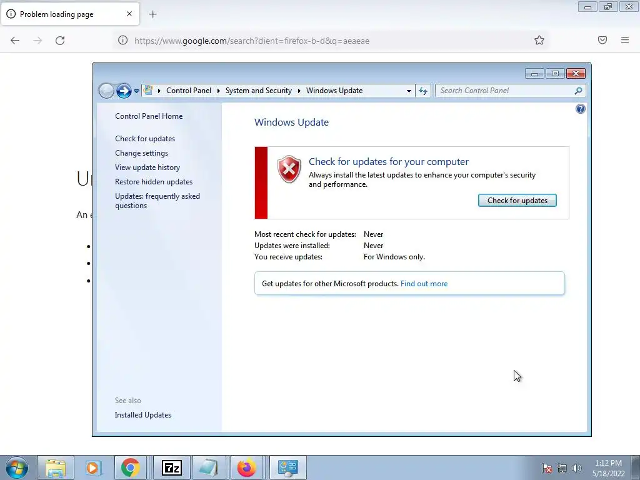Click 'Check for updates for your computer' heading
The image size is (640, 480).
tap(389, 162)
